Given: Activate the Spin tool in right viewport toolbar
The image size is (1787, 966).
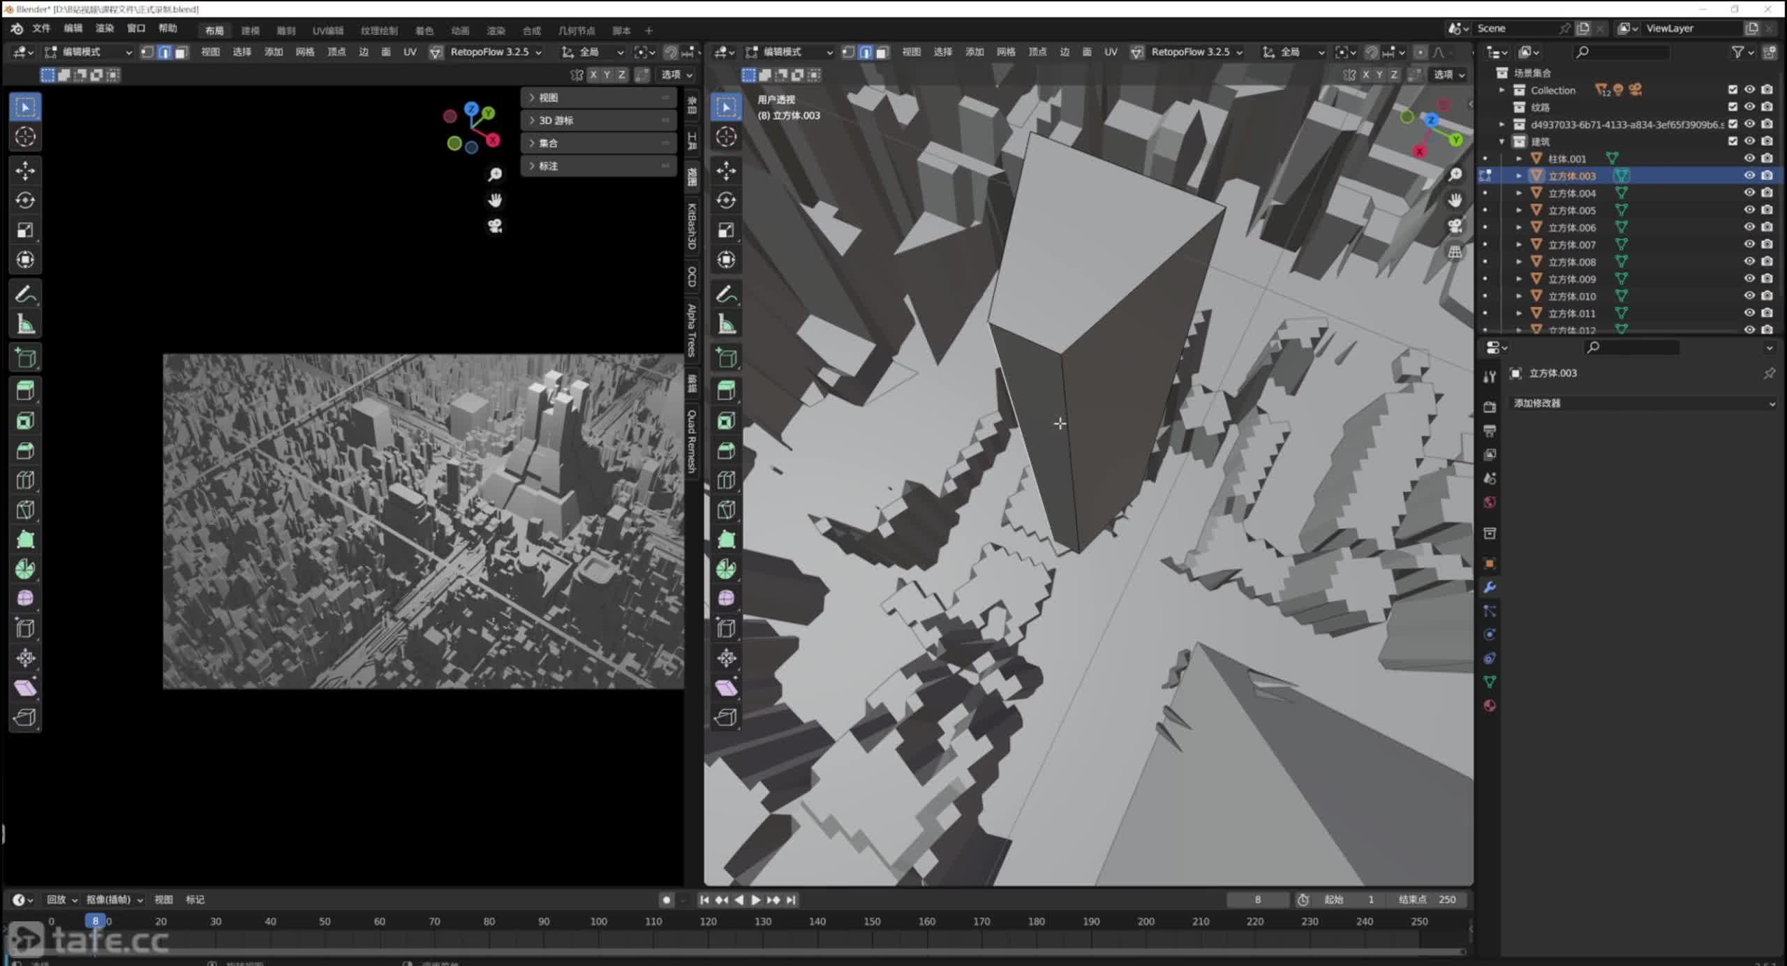Looking at the screenshot, I should coord(726,570).
